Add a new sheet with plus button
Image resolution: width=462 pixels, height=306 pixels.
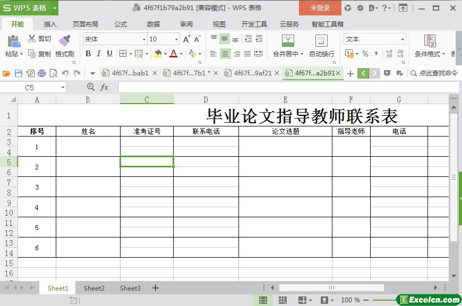tap(156, 288)
